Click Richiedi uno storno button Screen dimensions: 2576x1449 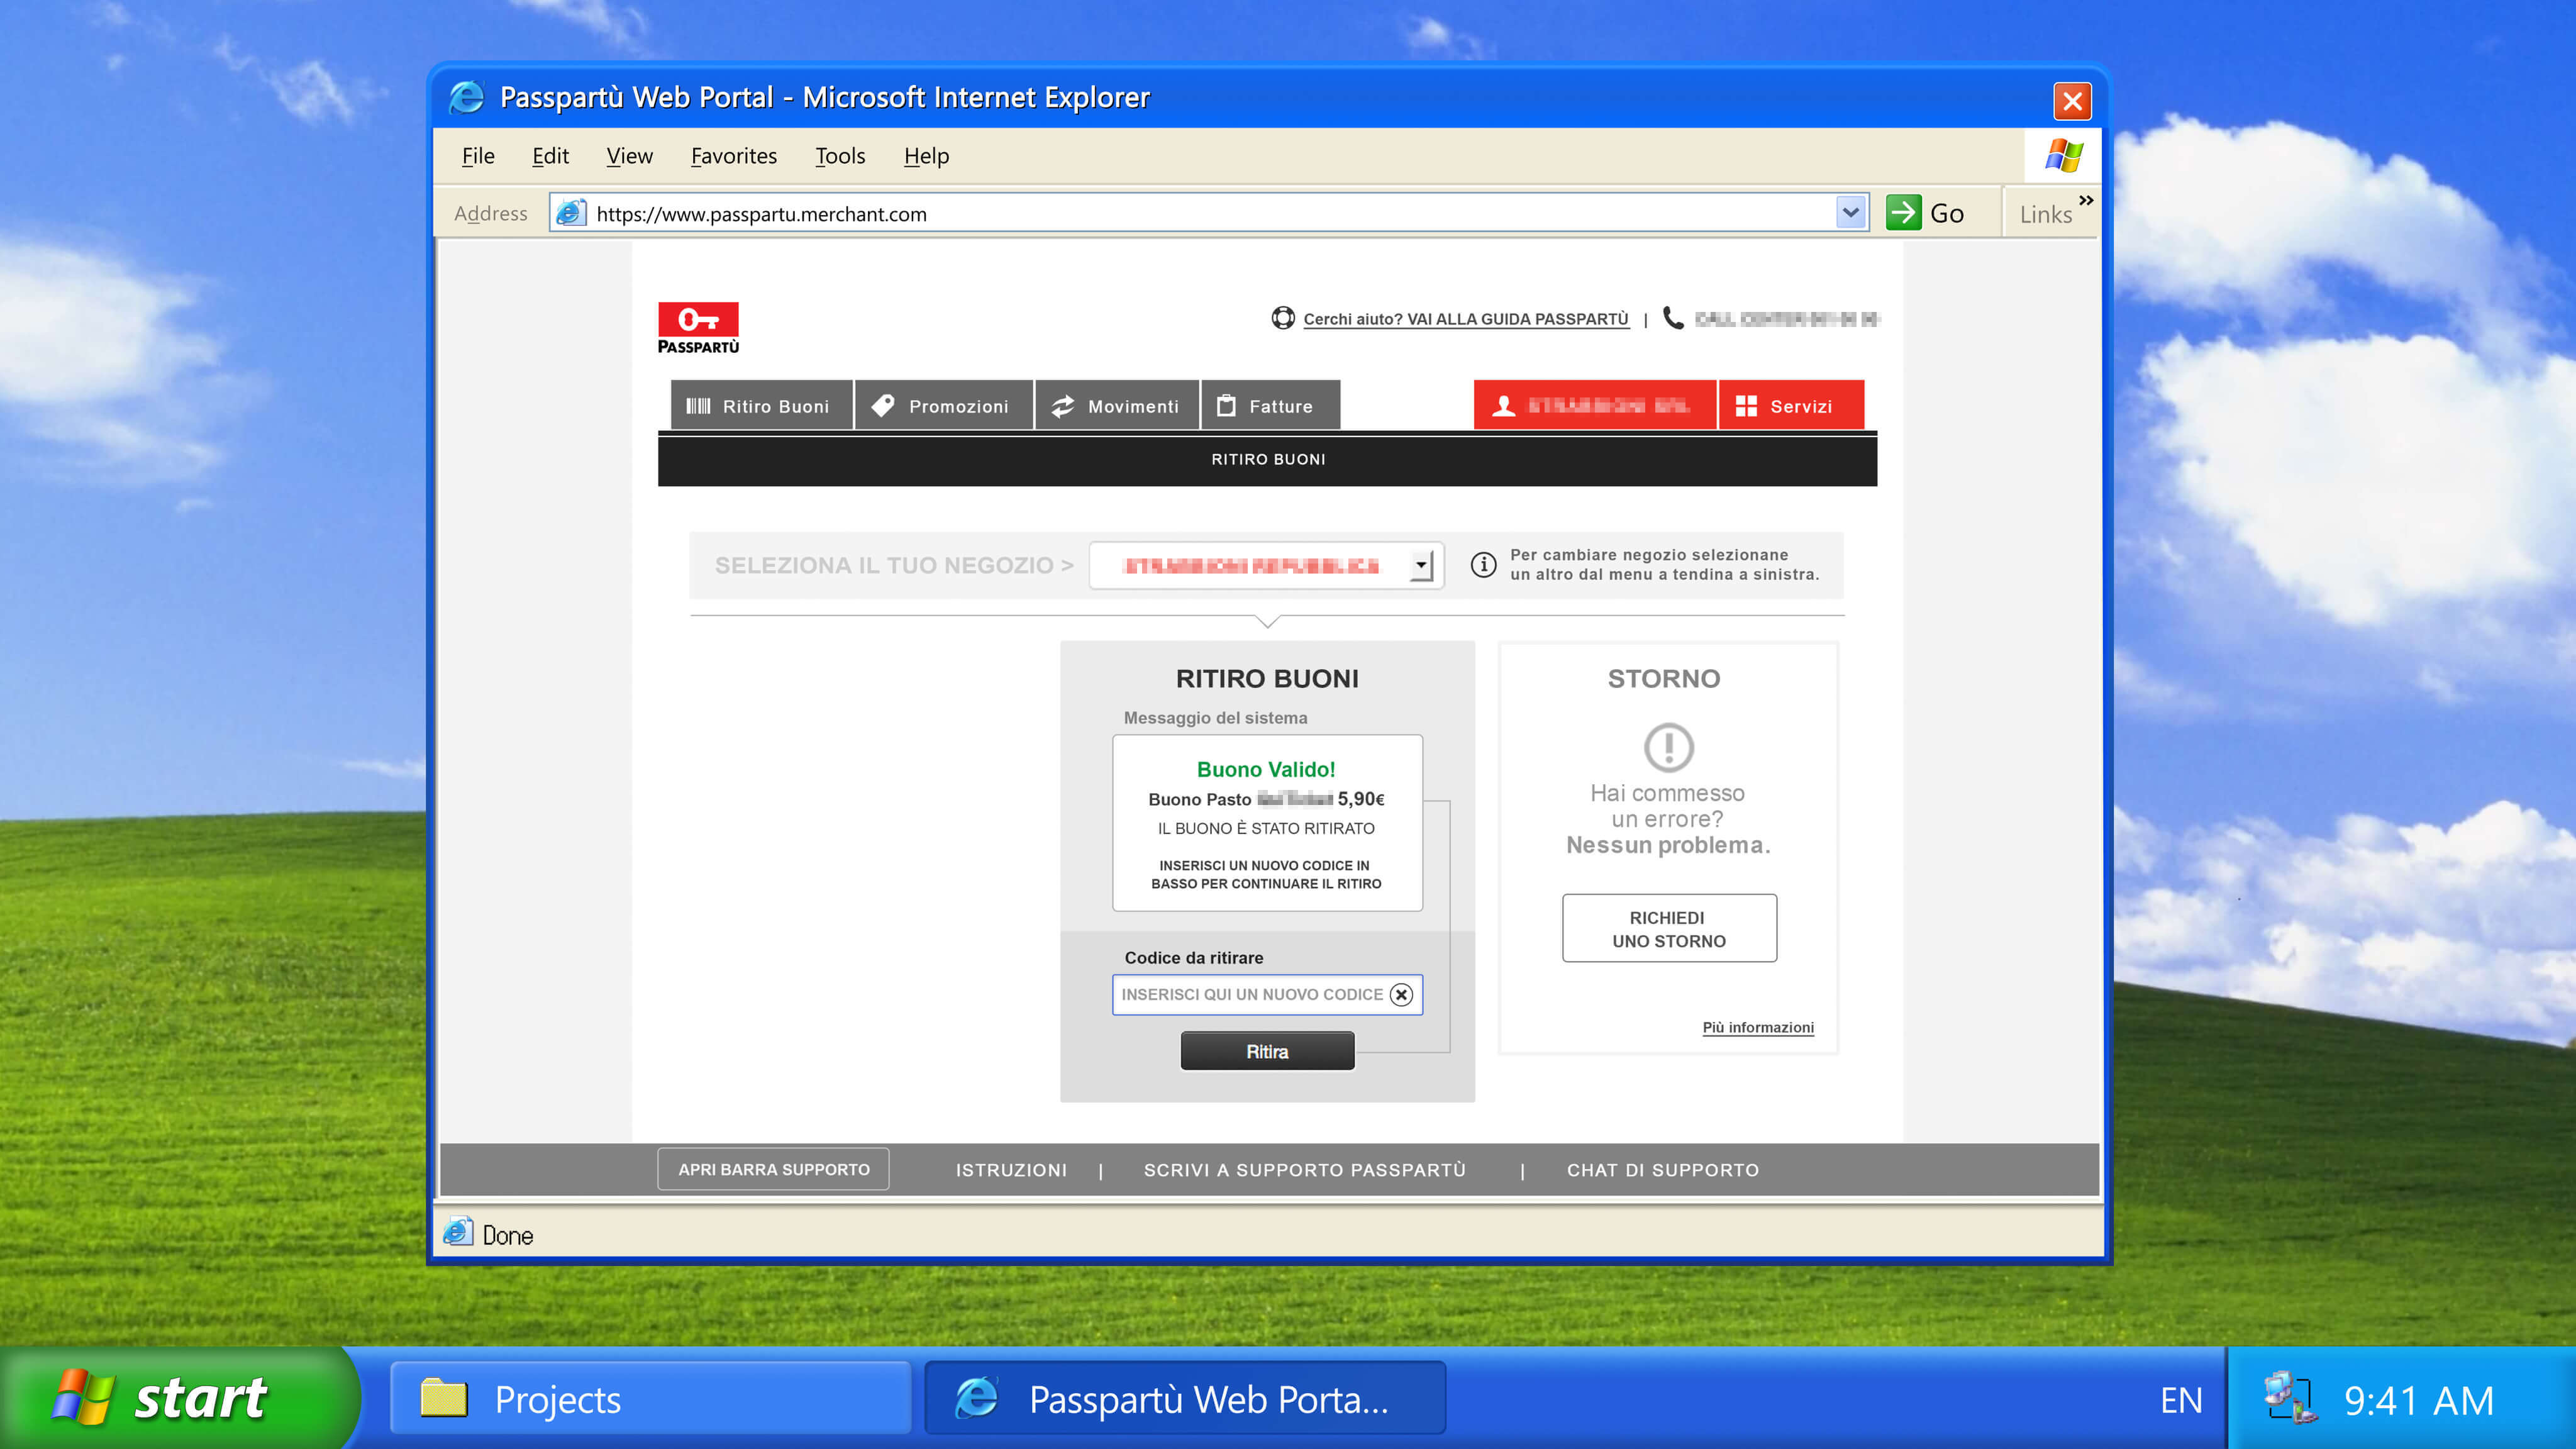click(1669, 928)
